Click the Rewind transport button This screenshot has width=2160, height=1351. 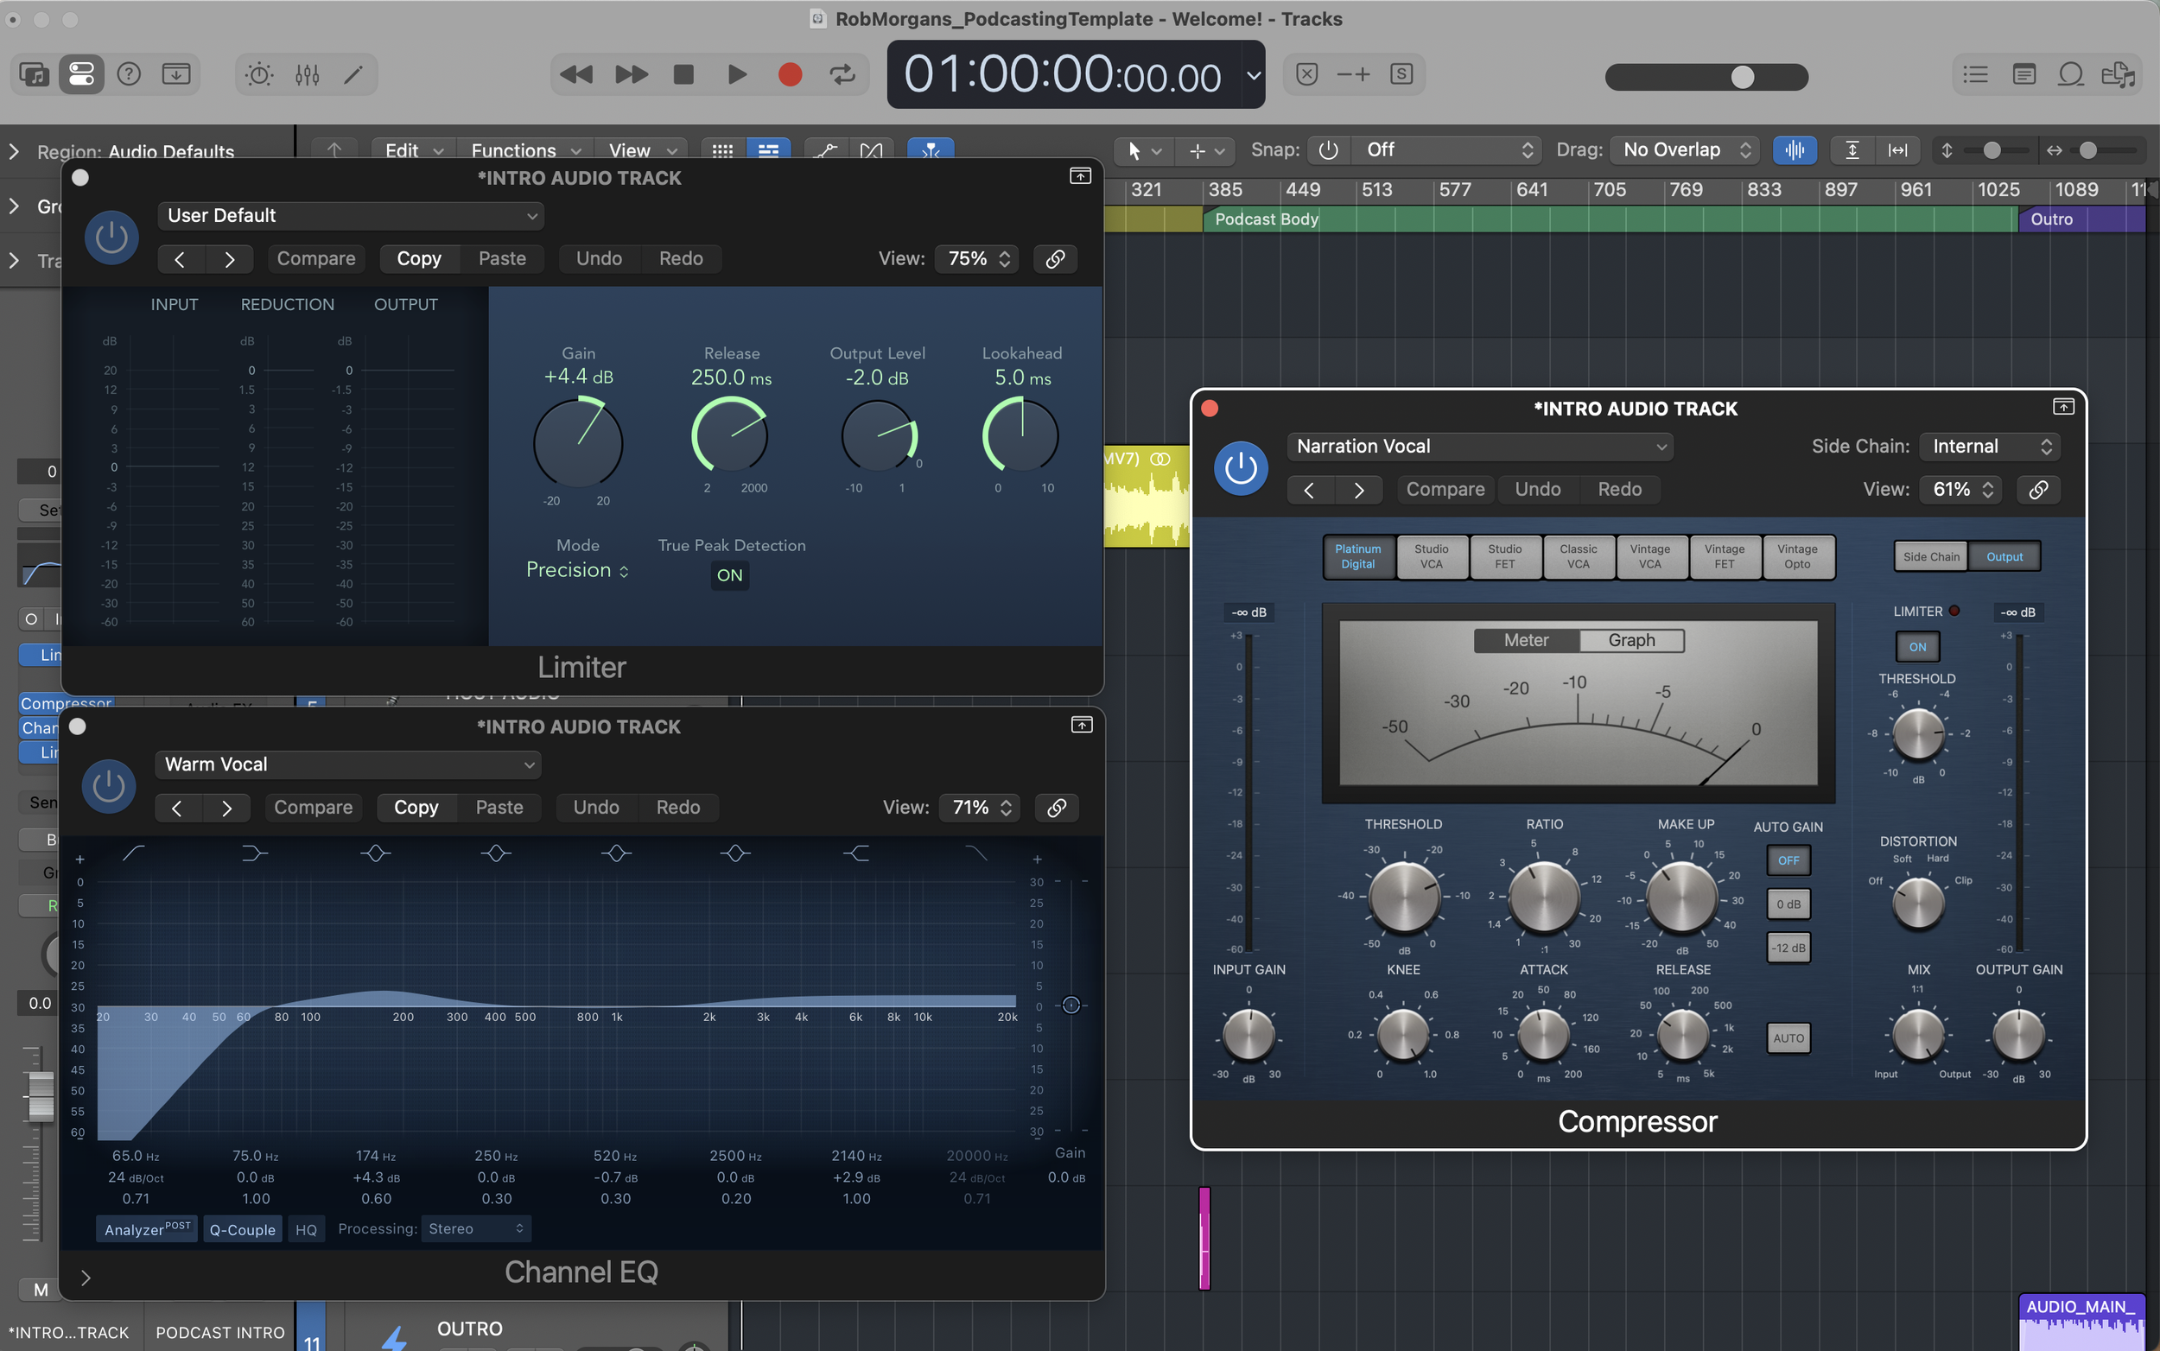coord(576,74)
